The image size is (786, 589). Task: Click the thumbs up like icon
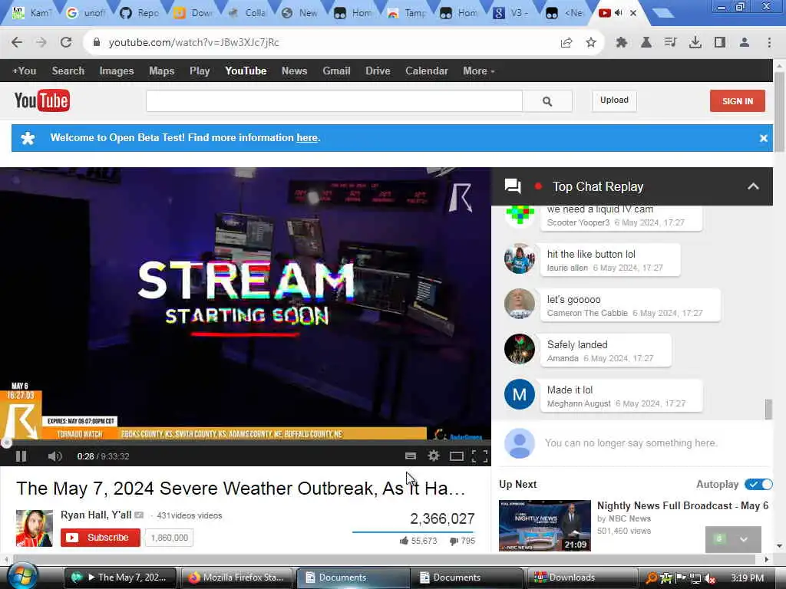(404, 541)
